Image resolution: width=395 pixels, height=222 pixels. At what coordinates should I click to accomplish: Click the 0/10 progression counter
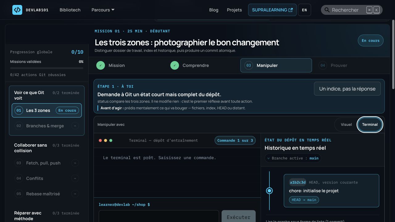point(77,52)
